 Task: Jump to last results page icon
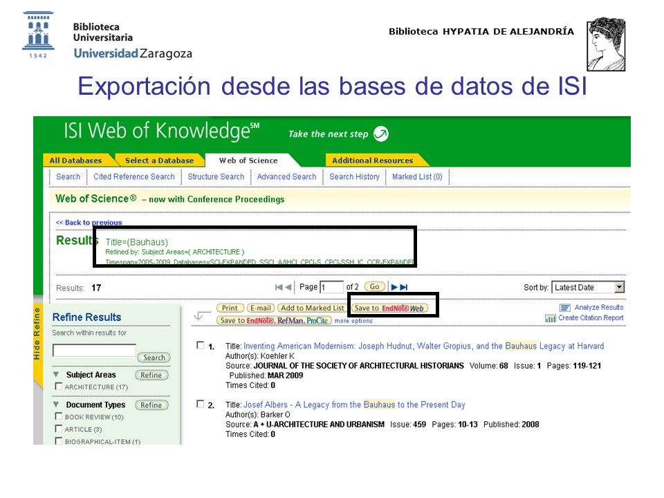[404, 287]
